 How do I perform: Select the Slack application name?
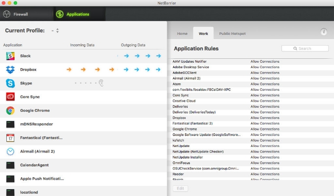point(26,56)
